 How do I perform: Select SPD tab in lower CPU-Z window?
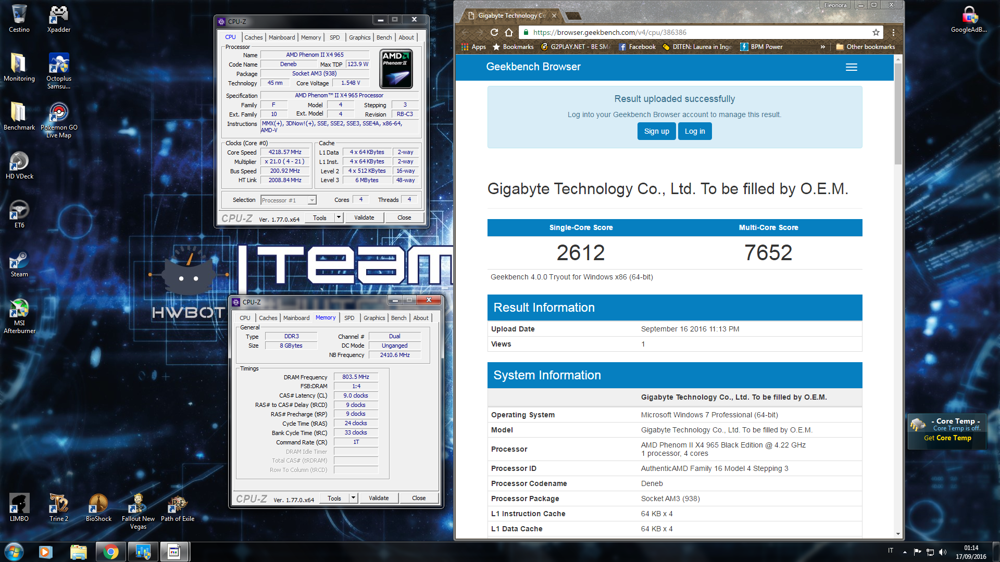tap(349, 318)
